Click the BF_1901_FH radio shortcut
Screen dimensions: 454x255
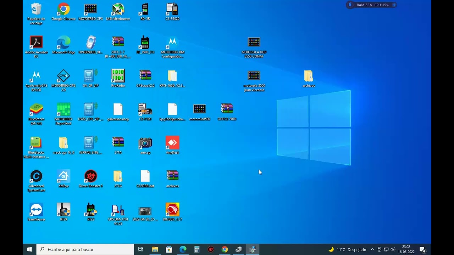pos(145,45)
